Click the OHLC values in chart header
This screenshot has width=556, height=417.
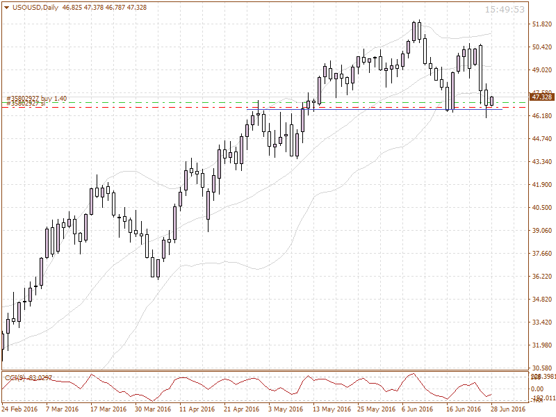104,7
